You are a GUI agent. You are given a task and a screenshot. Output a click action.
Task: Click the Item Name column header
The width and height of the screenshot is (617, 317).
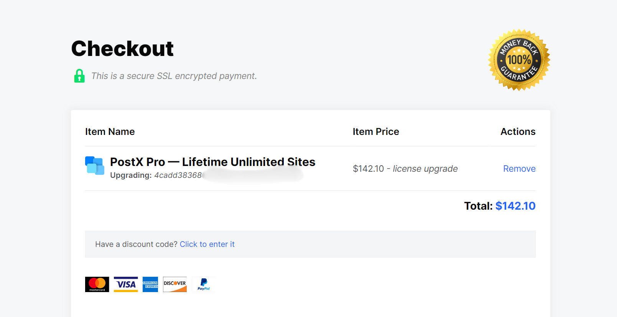(110, 131)
